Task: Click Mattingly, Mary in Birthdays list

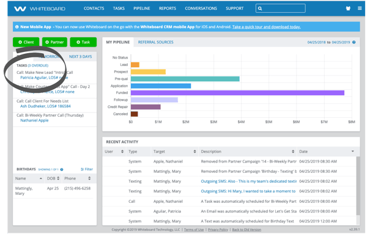Action: point(24,191)
